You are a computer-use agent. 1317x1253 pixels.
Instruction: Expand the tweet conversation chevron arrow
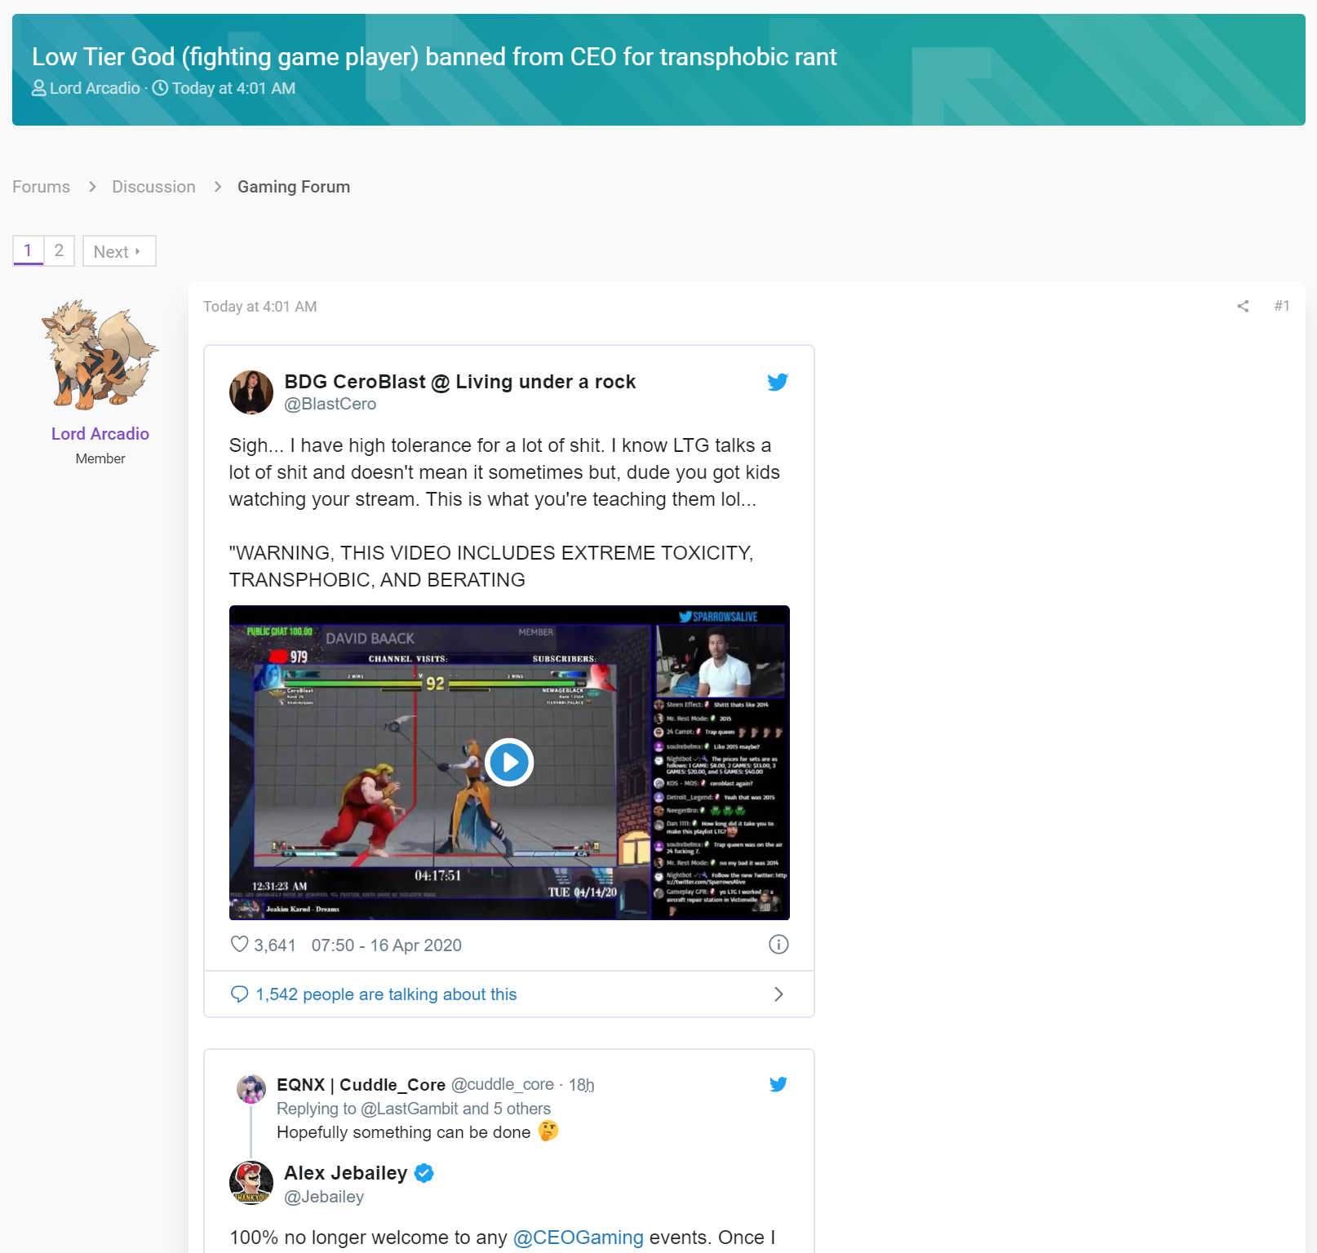pyautogui.click(x=778, y=994)
